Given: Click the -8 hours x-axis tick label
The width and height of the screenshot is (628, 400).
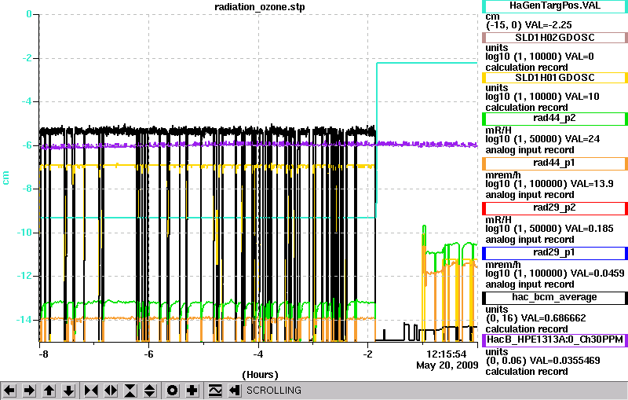Looking at the screenshot, I should (43, 354).
